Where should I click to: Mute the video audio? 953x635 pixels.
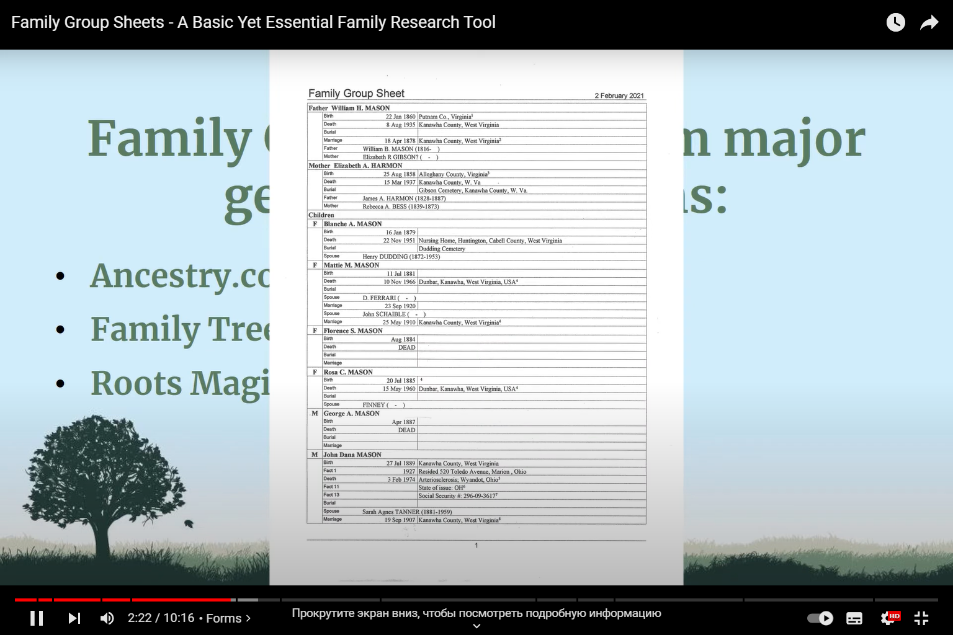tap(107, 618)
